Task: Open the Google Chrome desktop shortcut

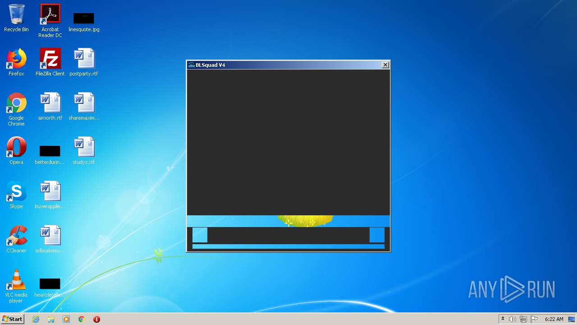Action: click(16, 109)
